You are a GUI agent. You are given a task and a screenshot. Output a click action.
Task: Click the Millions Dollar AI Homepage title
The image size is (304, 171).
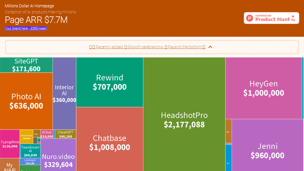pos(29,6)
